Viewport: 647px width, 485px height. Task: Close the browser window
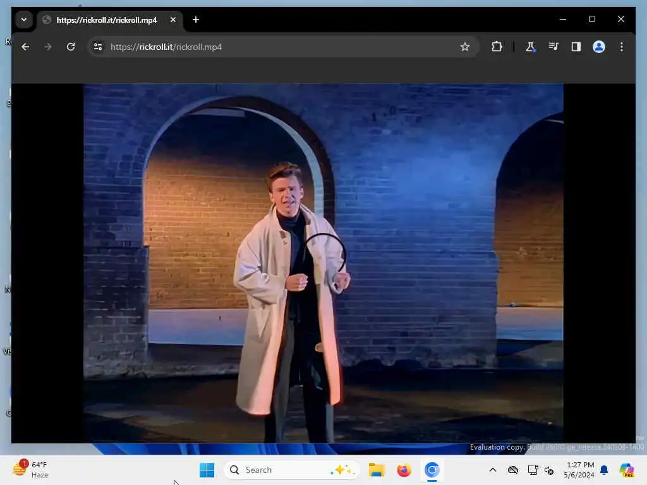621,19
